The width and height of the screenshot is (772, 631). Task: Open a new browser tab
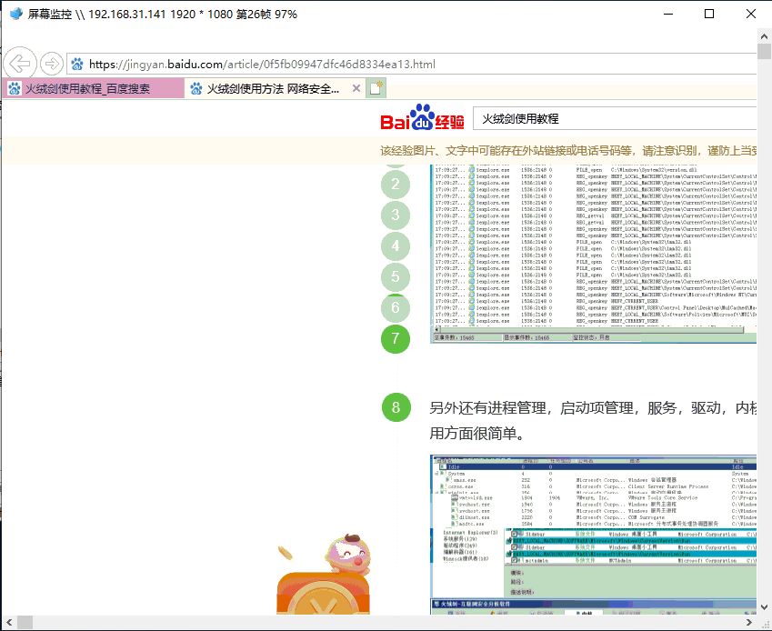click(x=376, y=88)
